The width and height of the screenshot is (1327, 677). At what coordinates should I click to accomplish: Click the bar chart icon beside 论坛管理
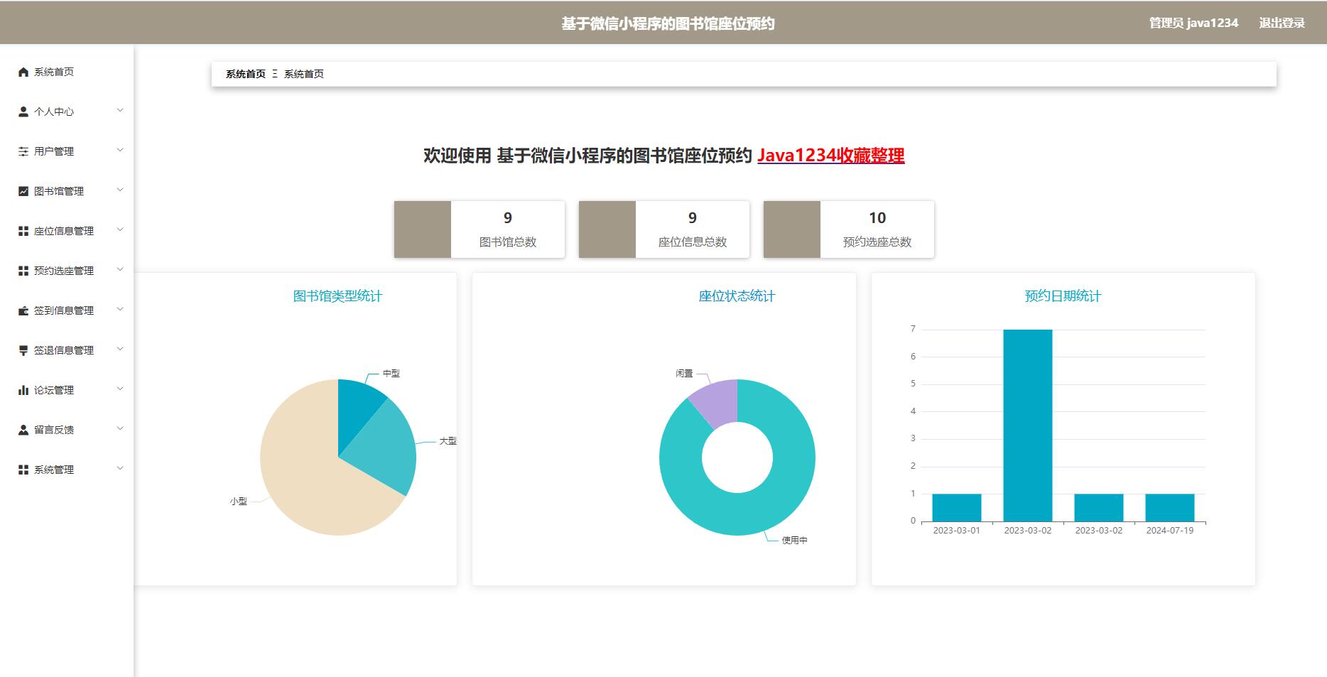coord(23,390)
